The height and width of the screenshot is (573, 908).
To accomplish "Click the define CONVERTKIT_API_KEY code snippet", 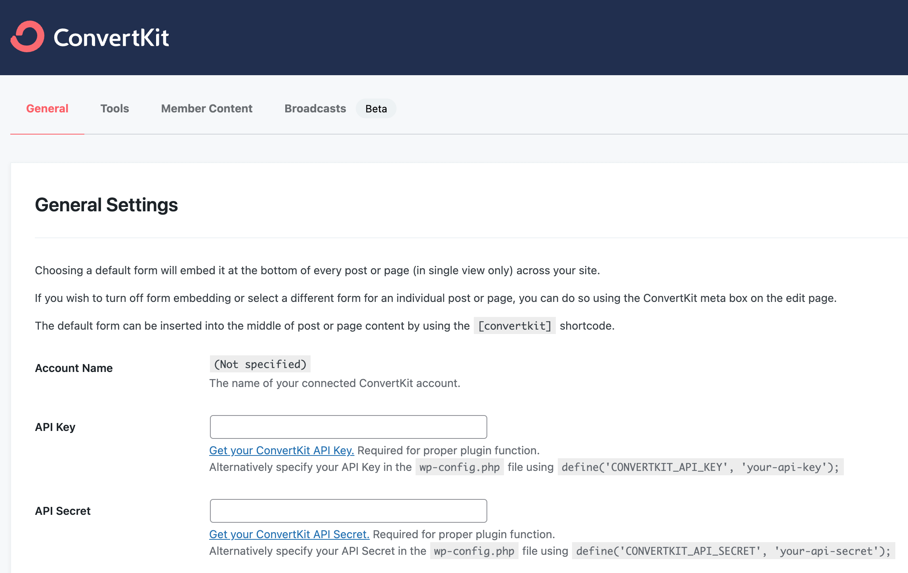I will (x=700, y=467).
